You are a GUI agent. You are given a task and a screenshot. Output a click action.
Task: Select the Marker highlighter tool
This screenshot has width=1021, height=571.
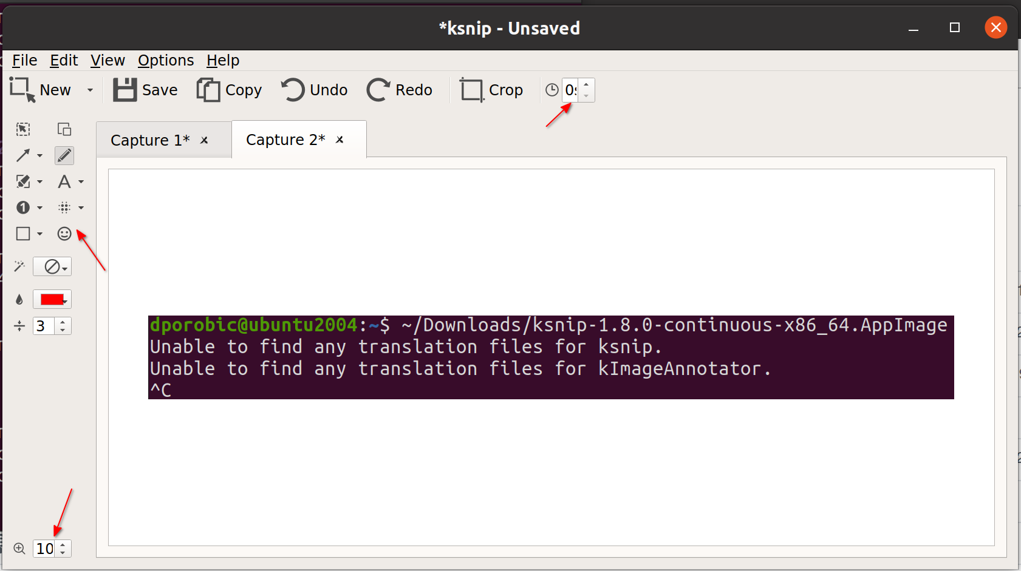[x=22, y=181]
